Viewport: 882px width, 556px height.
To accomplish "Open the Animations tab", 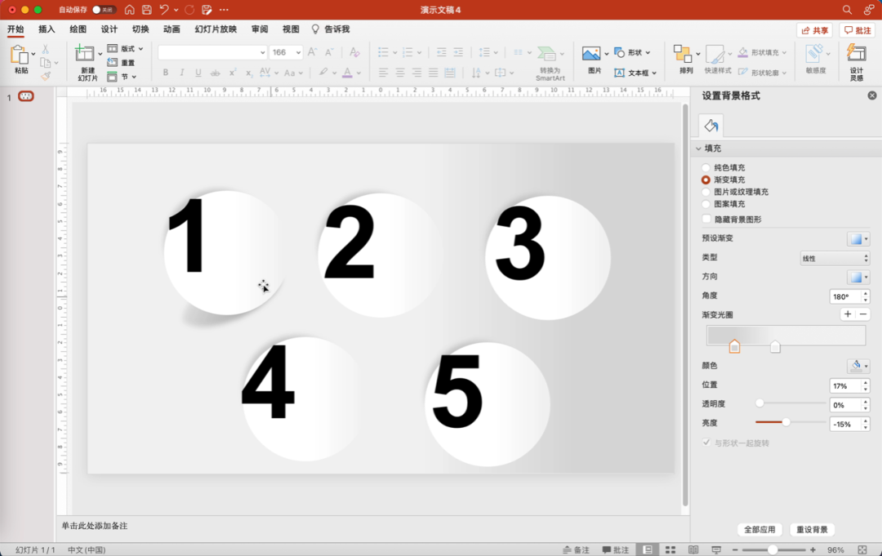I will pyautogui.click(x=171, y=29).
